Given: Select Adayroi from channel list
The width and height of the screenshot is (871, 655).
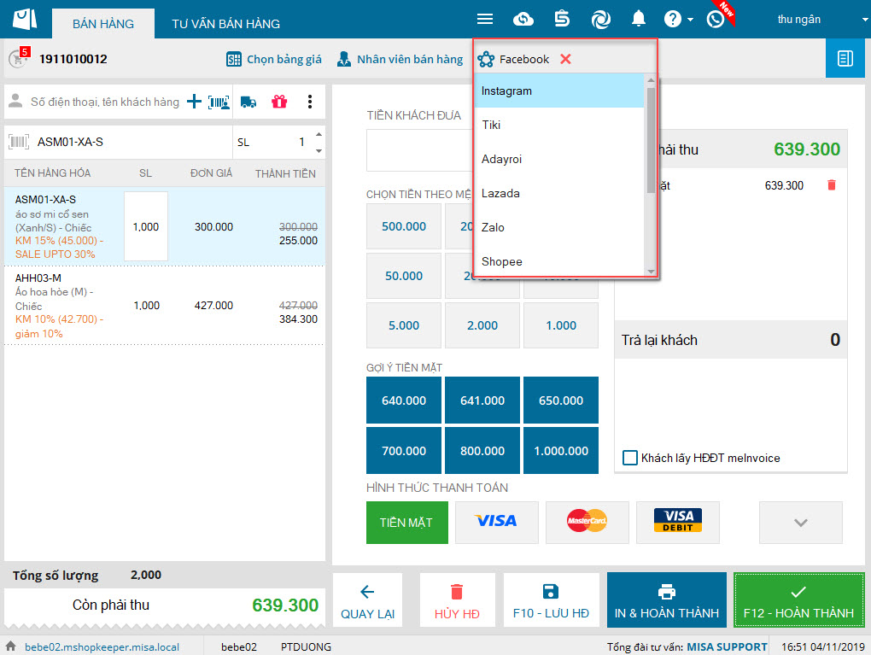Looking at the screenshot, I should [558, 159].
